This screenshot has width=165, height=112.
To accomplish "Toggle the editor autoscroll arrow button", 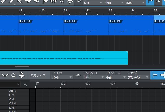I will 162,75.
